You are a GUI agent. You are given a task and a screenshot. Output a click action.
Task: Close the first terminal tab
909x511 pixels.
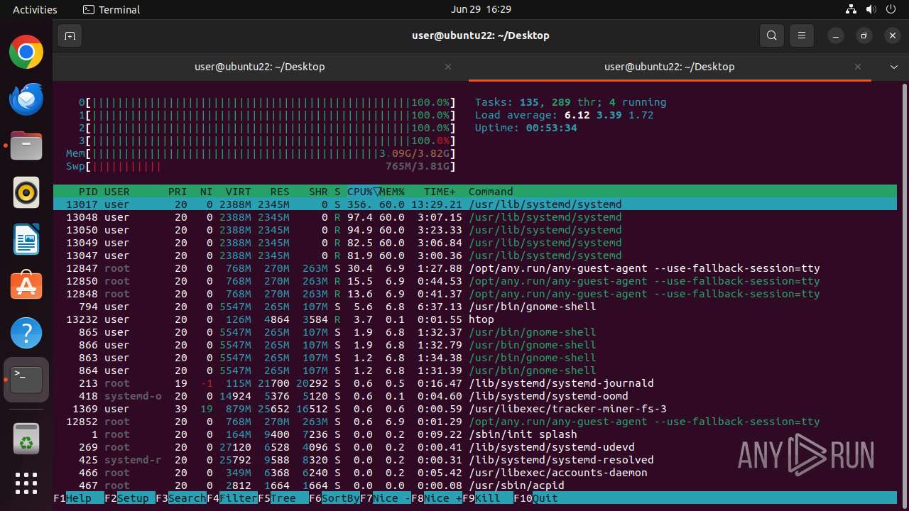point(448,67)
